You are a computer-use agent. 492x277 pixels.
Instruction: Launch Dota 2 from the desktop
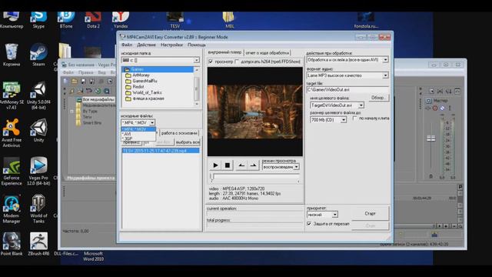tap(93, 20)
